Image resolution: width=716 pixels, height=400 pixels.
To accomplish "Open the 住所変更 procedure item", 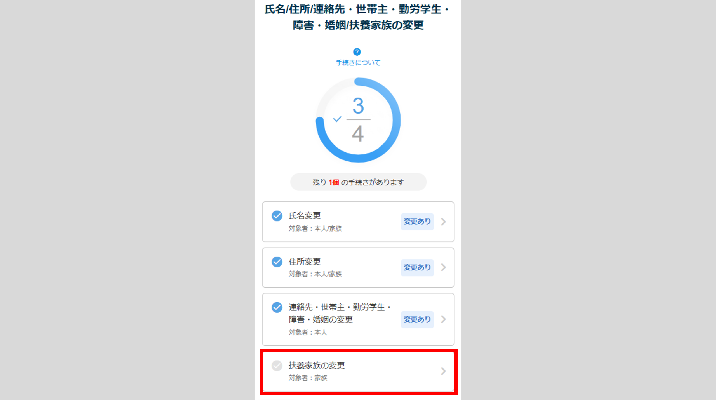I will (x=358, y=267).
